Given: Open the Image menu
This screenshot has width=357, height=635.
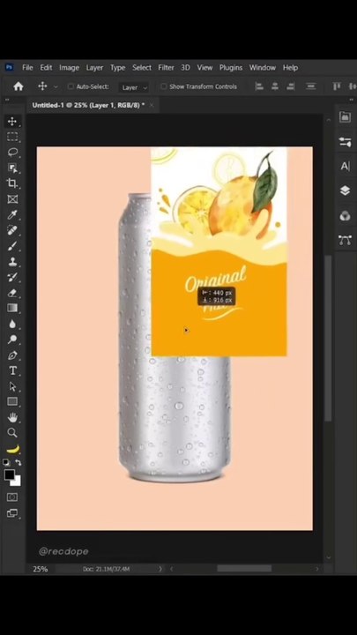Looking at the screenshot, I should tap(70, 68).
